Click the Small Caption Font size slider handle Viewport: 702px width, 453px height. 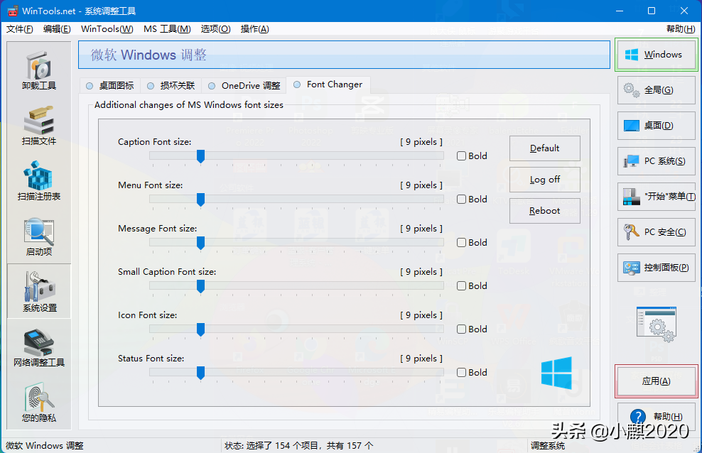[x=200, y=287]
